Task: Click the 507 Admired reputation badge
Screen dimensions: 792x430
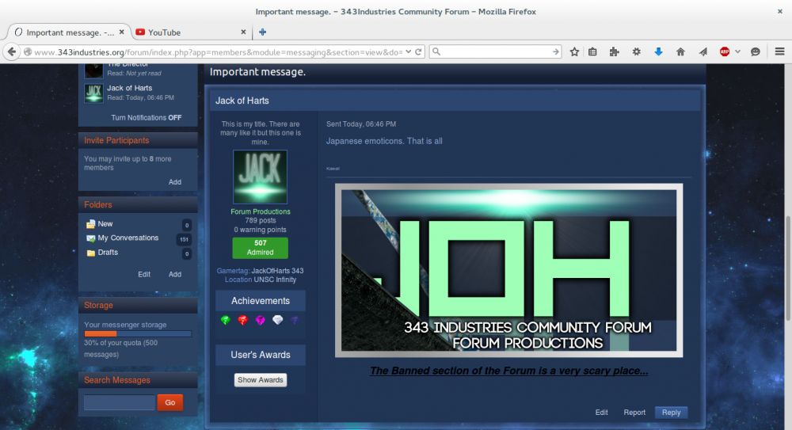Action: [260, 248]
